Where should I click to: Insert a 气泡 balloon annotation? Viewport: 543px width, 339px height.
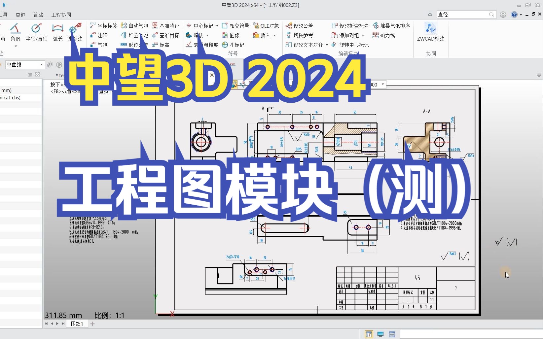[98, 45]
